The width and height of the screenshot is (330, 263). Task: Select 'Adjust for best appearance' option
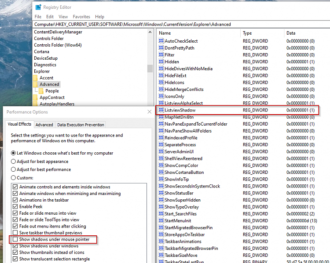click(13, 161)
